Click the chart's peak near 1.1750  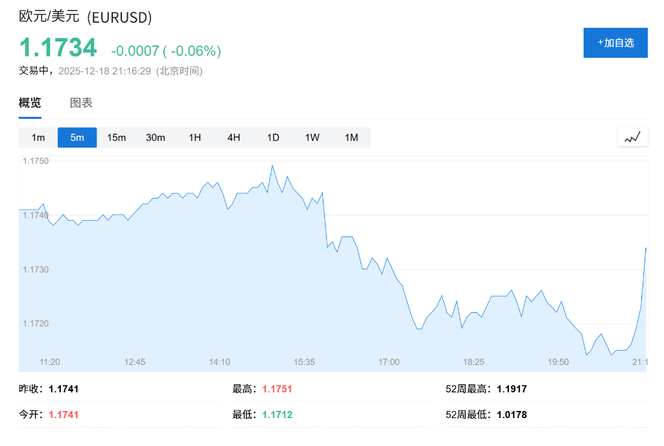[272, 166]
